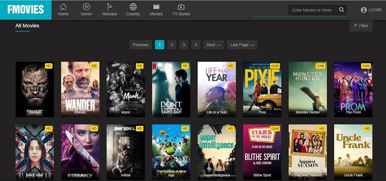Viewport: 386px width, 181px height.
Task: Go to page 3
Action: [x=184, y=45]
